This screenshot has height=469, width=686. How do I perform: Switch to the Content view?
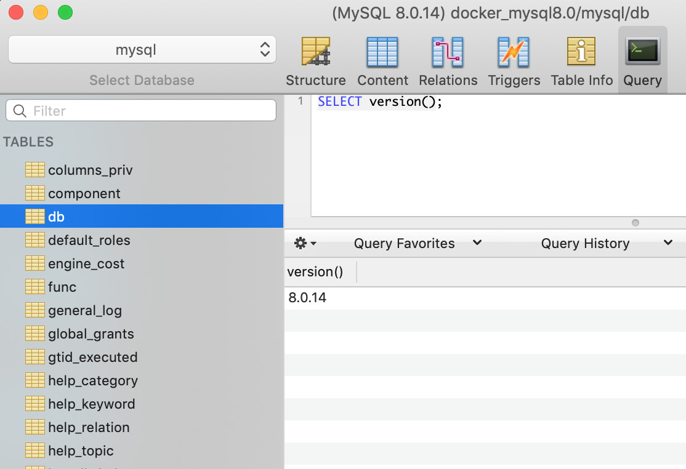pyautogui.click(x=382, y=60)
